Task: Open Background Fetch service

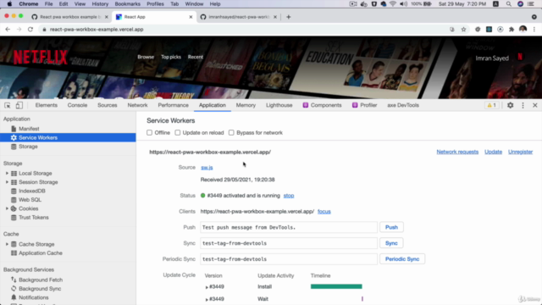Action: (x=41, y=280)
